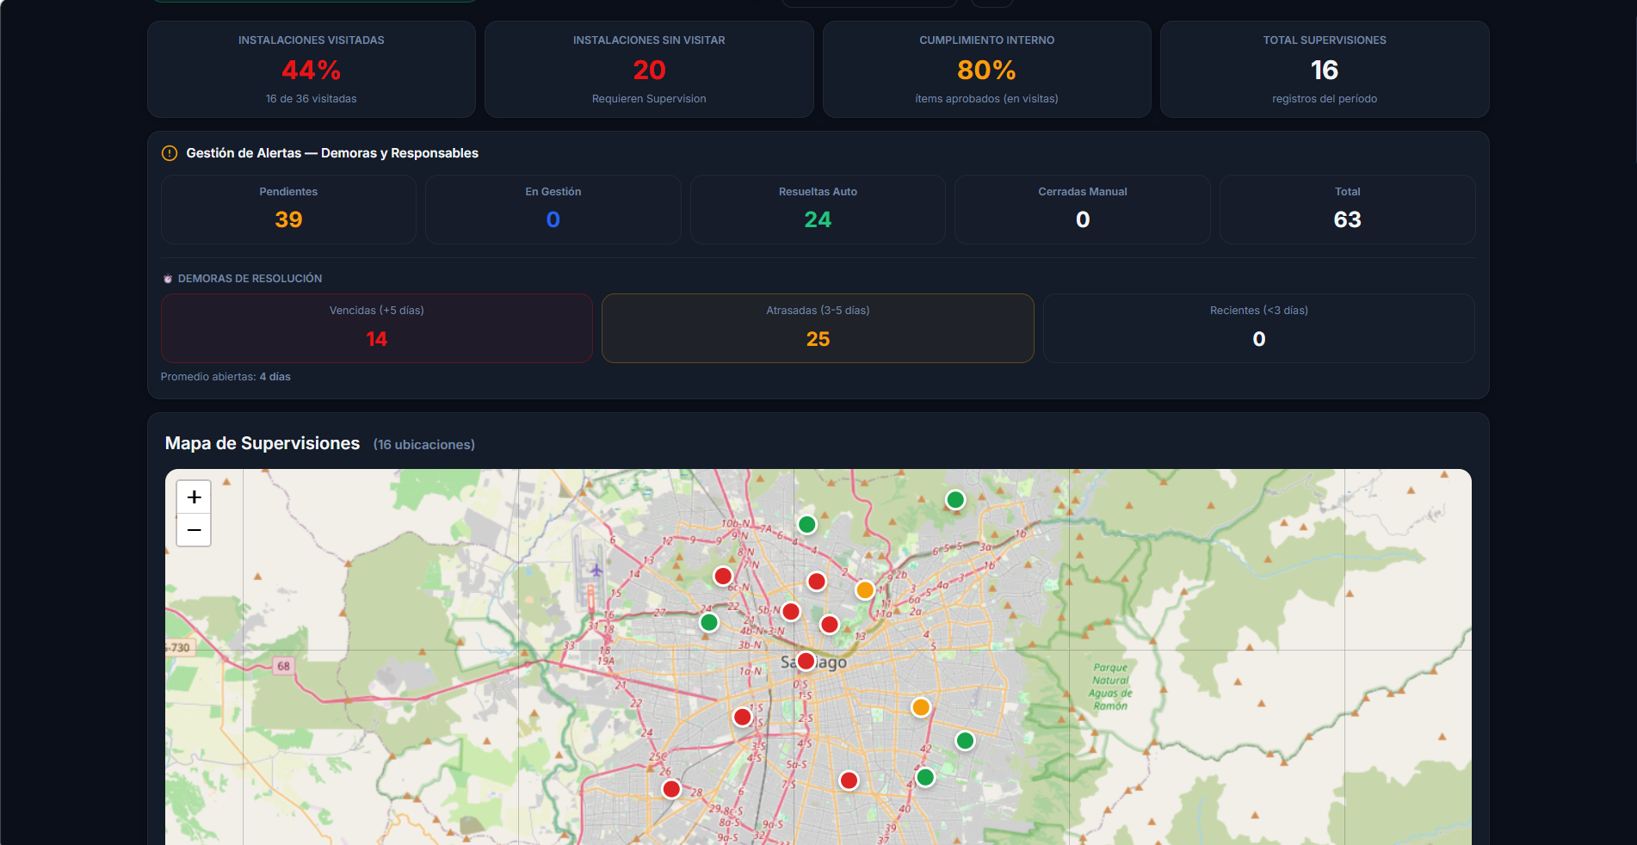Image resolution: width=1637 pixels, height=845 pixels.
Task: Click the Promedio abiertas: 4 días text
Action: (225, 377)
